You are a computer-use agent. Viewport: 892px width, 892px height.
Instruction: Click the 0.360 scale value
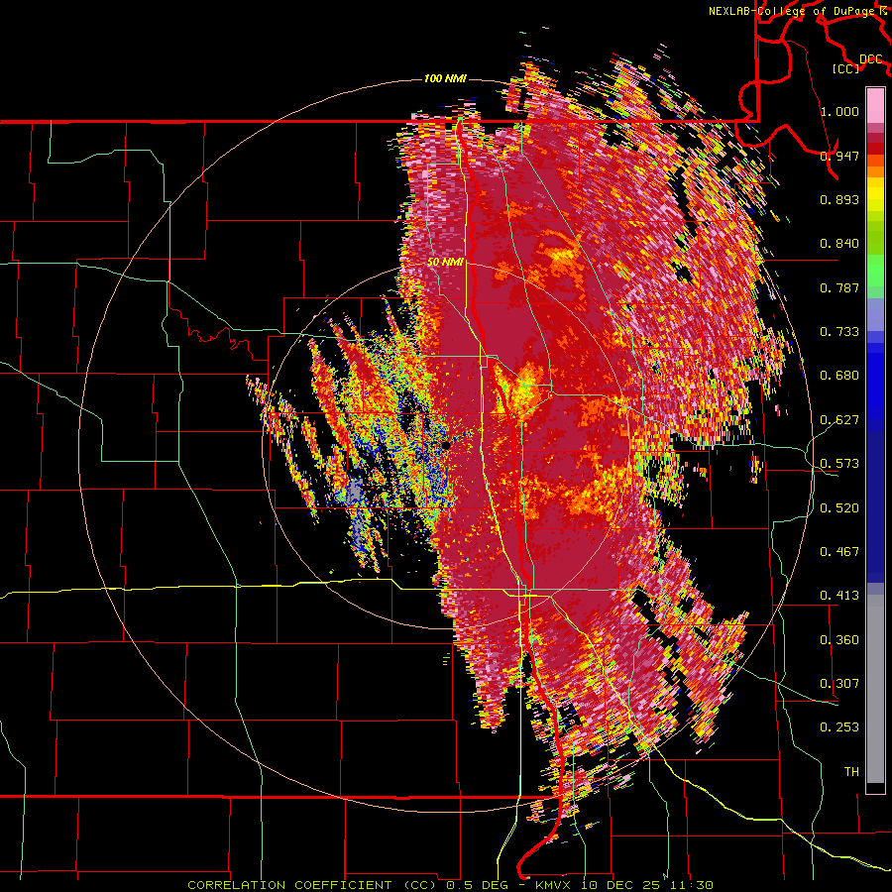click(x=839, y=640)
